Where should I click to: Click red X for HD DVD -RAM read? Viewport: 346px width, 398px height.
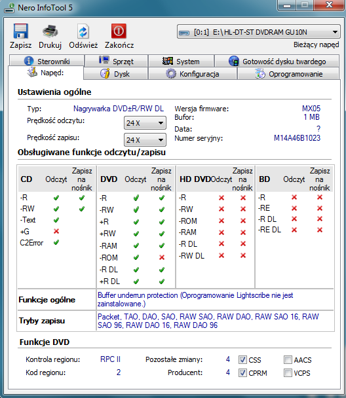(x=221, y=232)
